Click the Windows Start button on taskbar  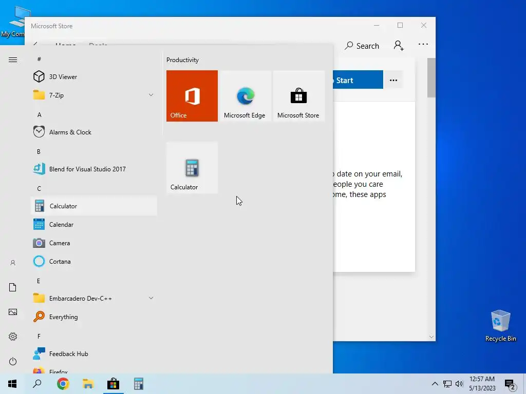(x=12, y=384)
